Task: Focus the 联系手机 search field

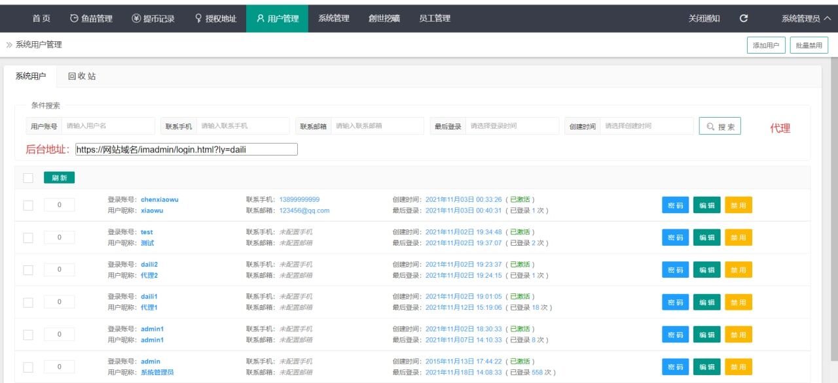Action: click(243, 125)
